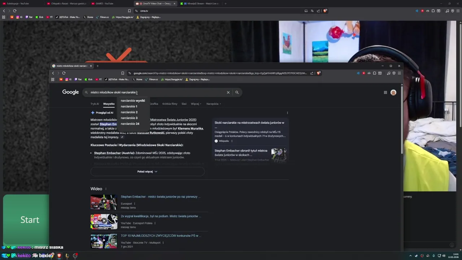Choose suggestion "narciarskie 2"
The width and height of the screenshot is (462, 260).
pos(133,112)
